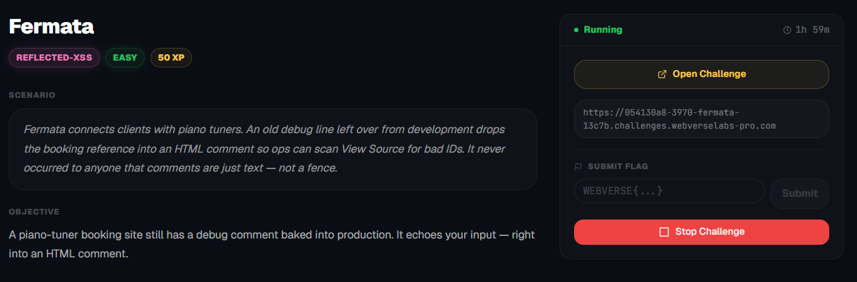857x282 pixels.
Task: Click the SCENARIO section heading
Action: pos(32,95)
